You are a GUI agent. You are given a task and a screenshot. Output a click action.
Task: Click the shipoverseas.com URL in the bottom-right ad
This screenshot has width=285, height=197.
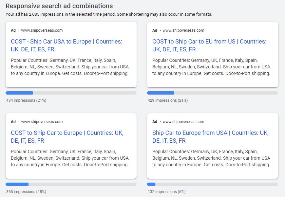[x=183, y=122]
